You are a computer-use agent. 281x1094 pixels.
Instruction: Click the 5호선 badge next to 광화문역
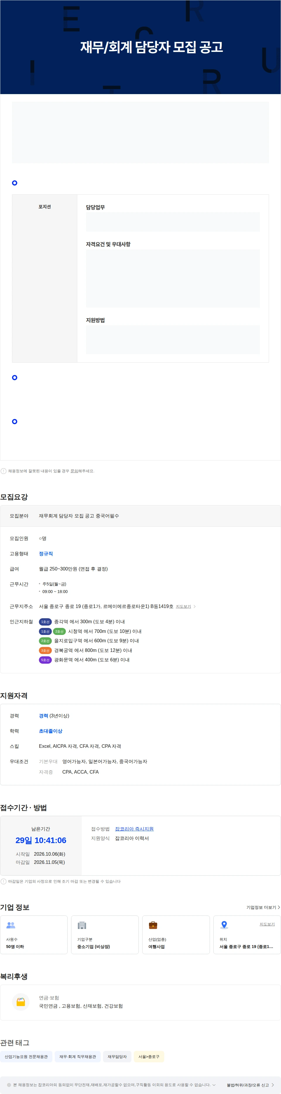tap(45, 660)
